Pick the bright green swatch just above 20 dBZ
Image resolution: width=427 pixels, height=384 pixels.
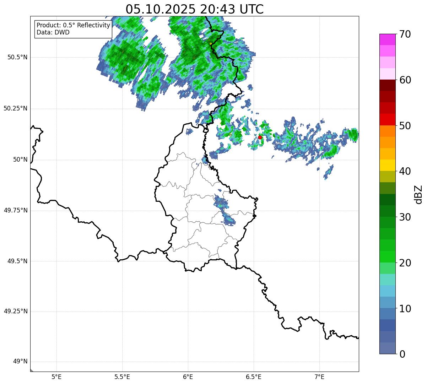pos(388,257)
